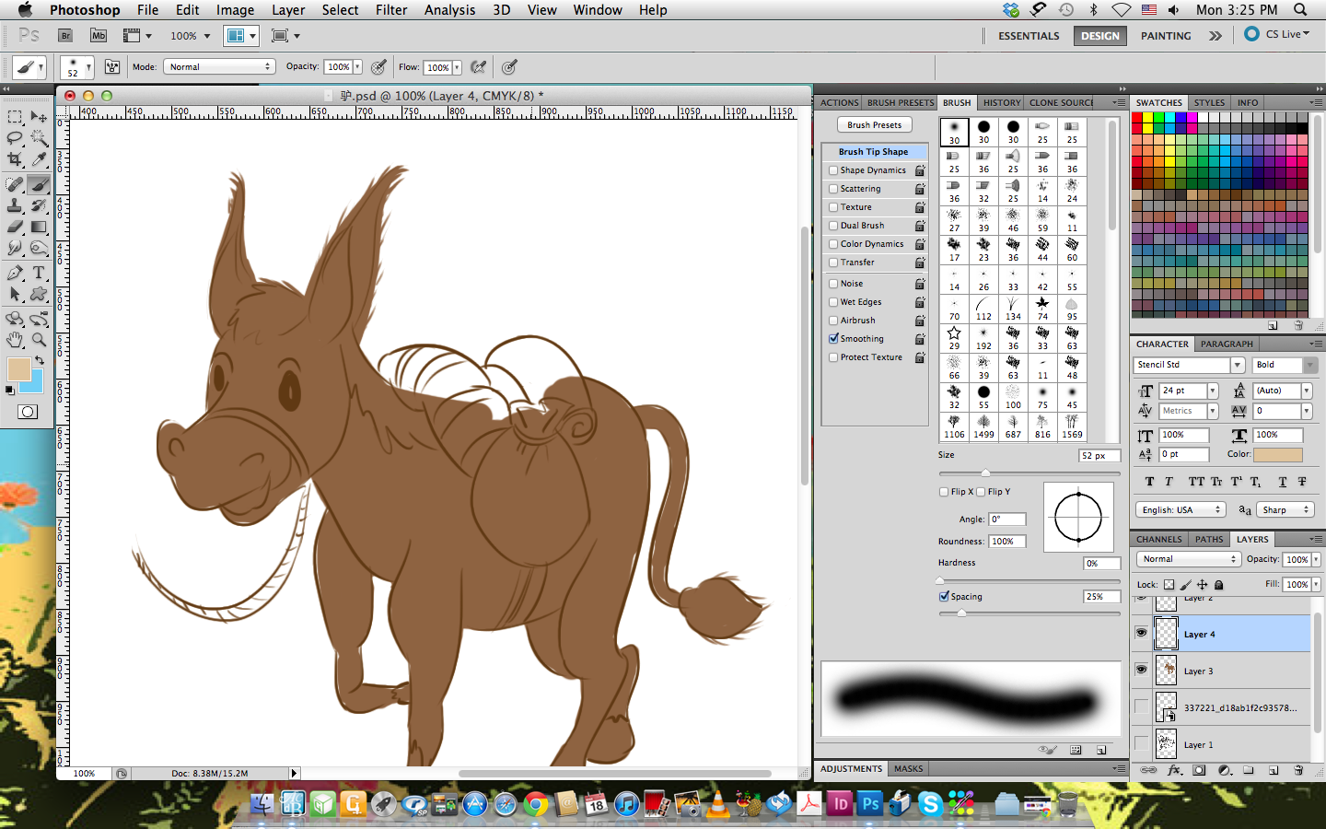This screenshot has width=1326, height=829.
Task: Hide Layer 3 with its eye icon
Action: [x=1142, y=671]
